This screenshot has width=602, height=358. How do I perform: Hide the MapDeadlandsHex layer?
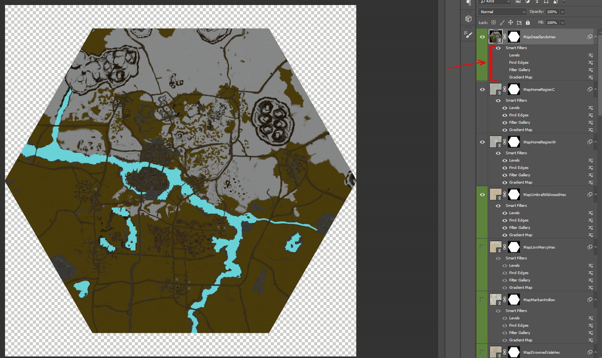482,37
